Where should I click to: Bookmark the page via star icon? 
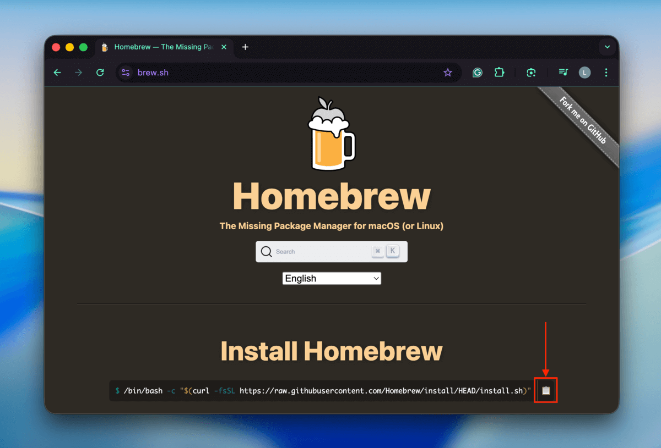tap(448, 72)
